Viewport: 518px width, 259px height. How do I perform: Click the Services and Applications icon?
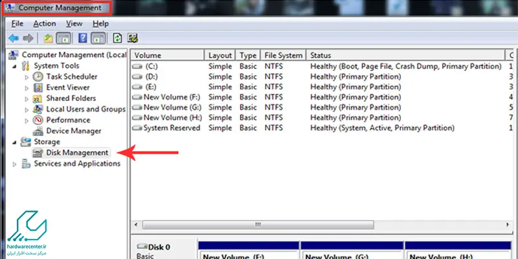point(26,164)
